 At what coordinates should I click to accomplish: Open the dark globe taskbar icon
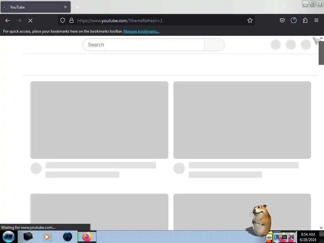tap(68, 237)
